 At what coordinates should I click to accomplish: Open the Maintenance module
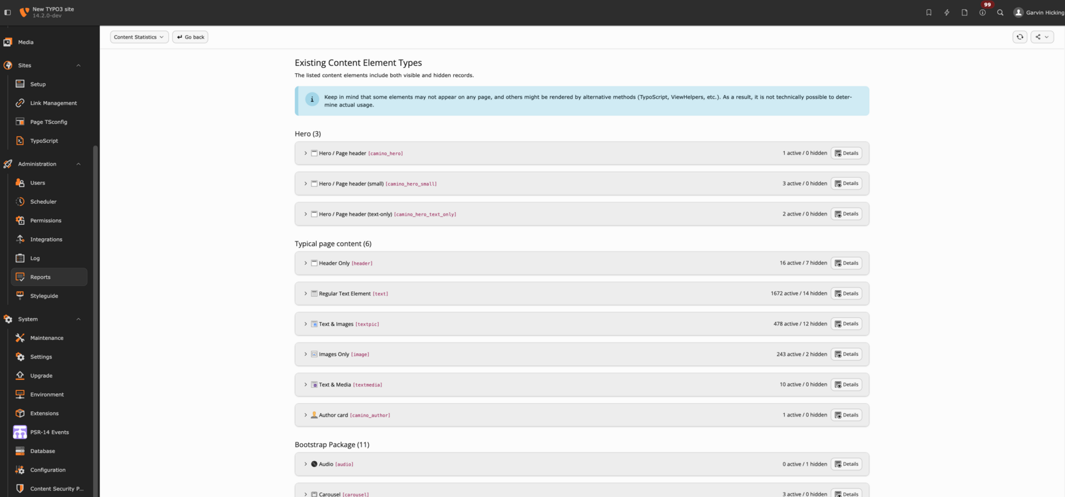(47, 338)
